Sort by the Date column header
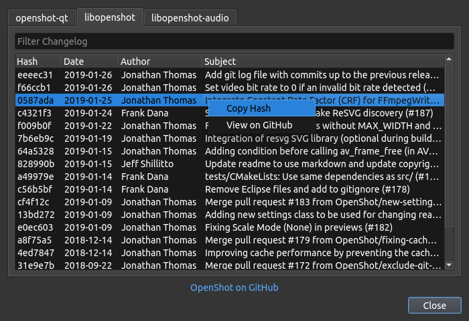The image size is (469, 321). [x=89, y=62]
